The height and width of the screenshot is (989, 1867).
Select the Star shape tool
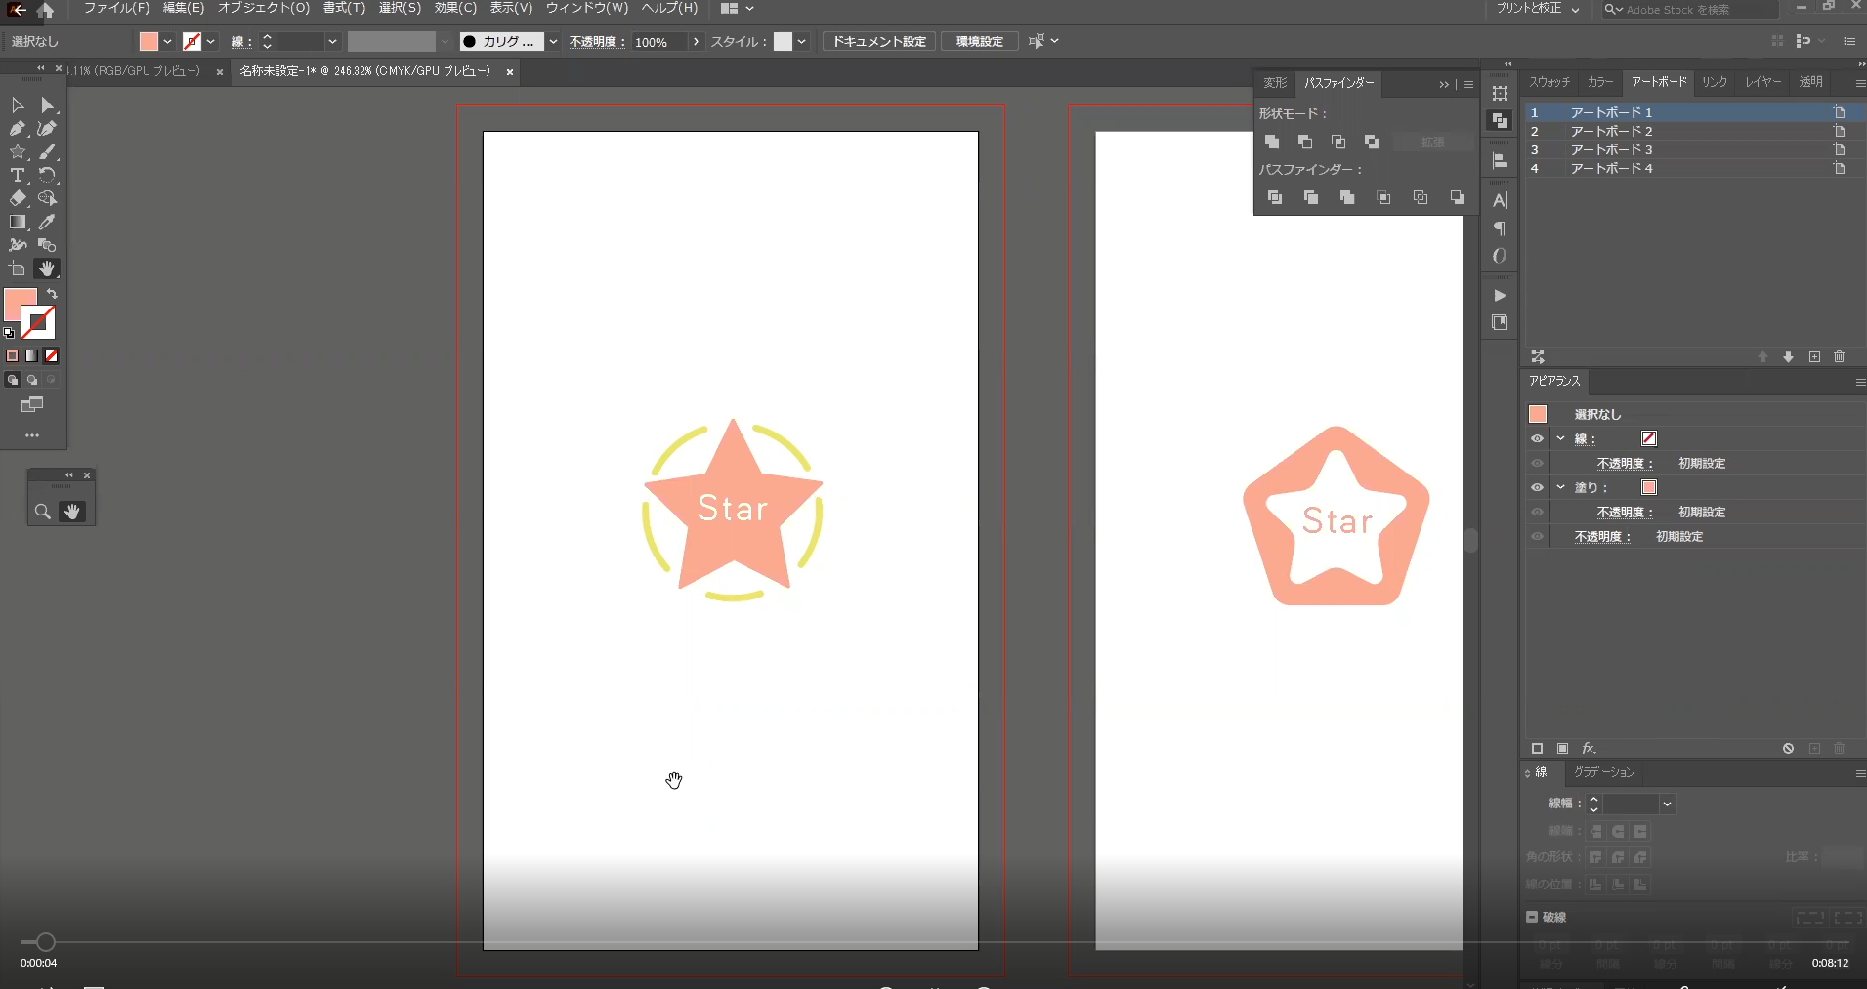pos(18,152)
